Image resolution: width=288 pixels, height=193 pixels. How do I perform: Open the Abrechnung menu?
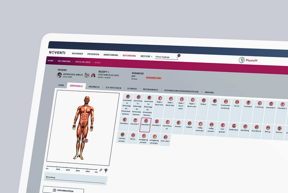click(x=111, y=55)
